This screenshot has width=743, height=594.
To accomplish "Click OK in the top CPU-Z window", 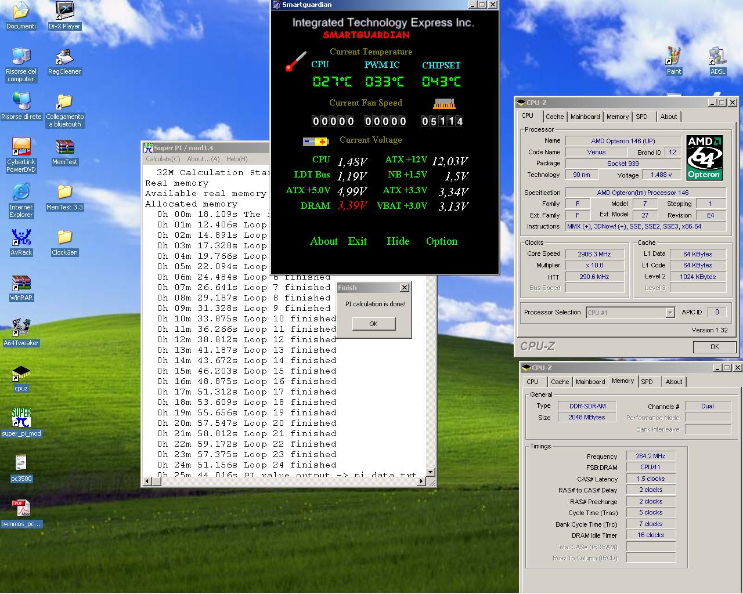I will [x=715, y=347].
